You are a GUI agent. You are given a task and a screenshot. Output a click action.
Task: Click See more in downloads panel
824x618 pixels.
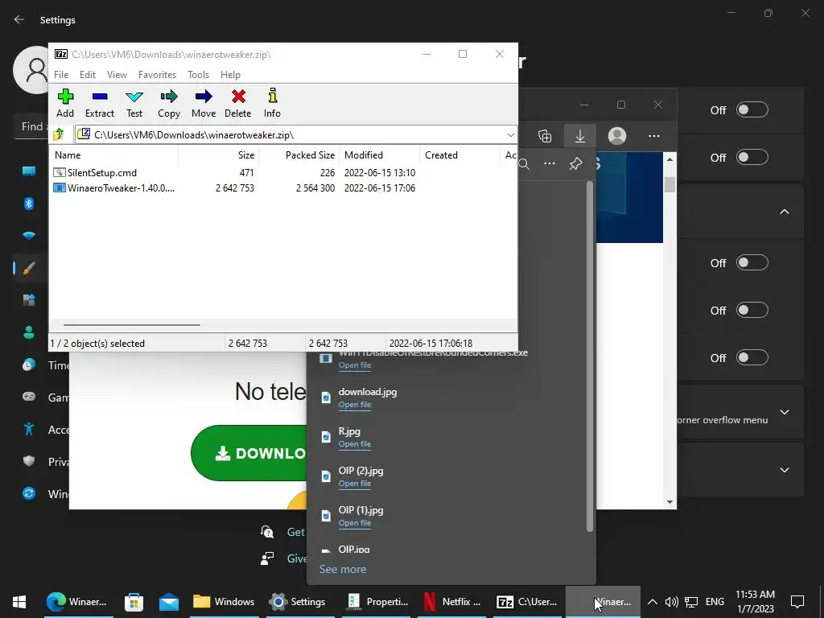pyautogui.click(x=343, y=569)
